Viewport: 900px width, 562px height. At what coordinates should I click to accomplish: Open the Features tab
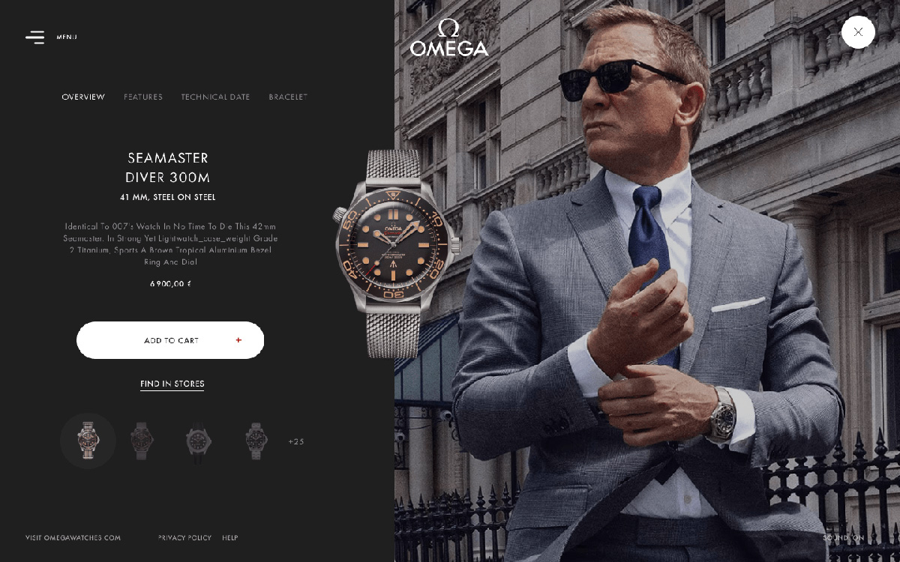point(143,97)
